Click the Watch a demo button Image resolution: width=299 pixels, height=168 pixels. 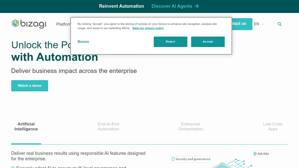[30, 86]
